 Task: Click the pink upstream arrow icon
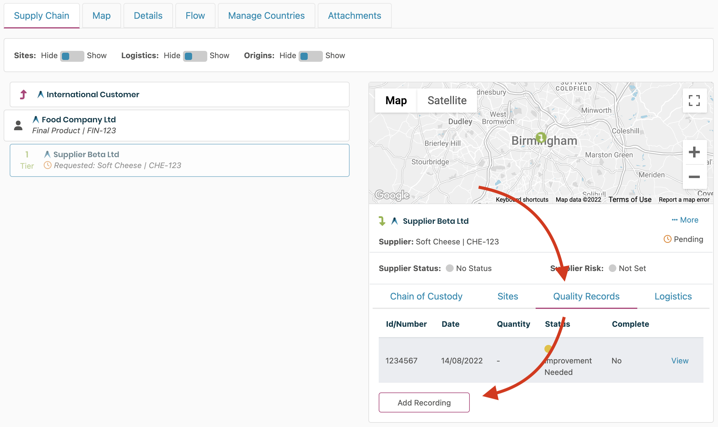(x=23, y=94)
